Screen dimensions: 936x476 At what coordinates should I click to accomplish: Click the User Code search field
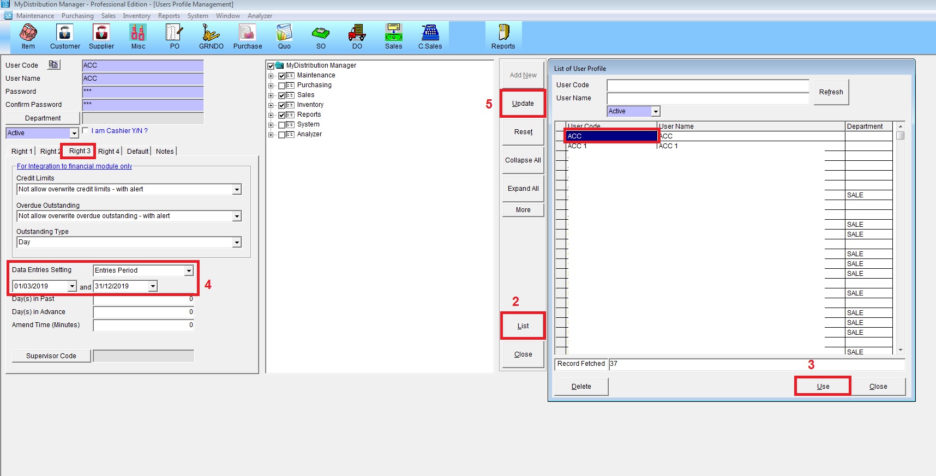point(707,86)
